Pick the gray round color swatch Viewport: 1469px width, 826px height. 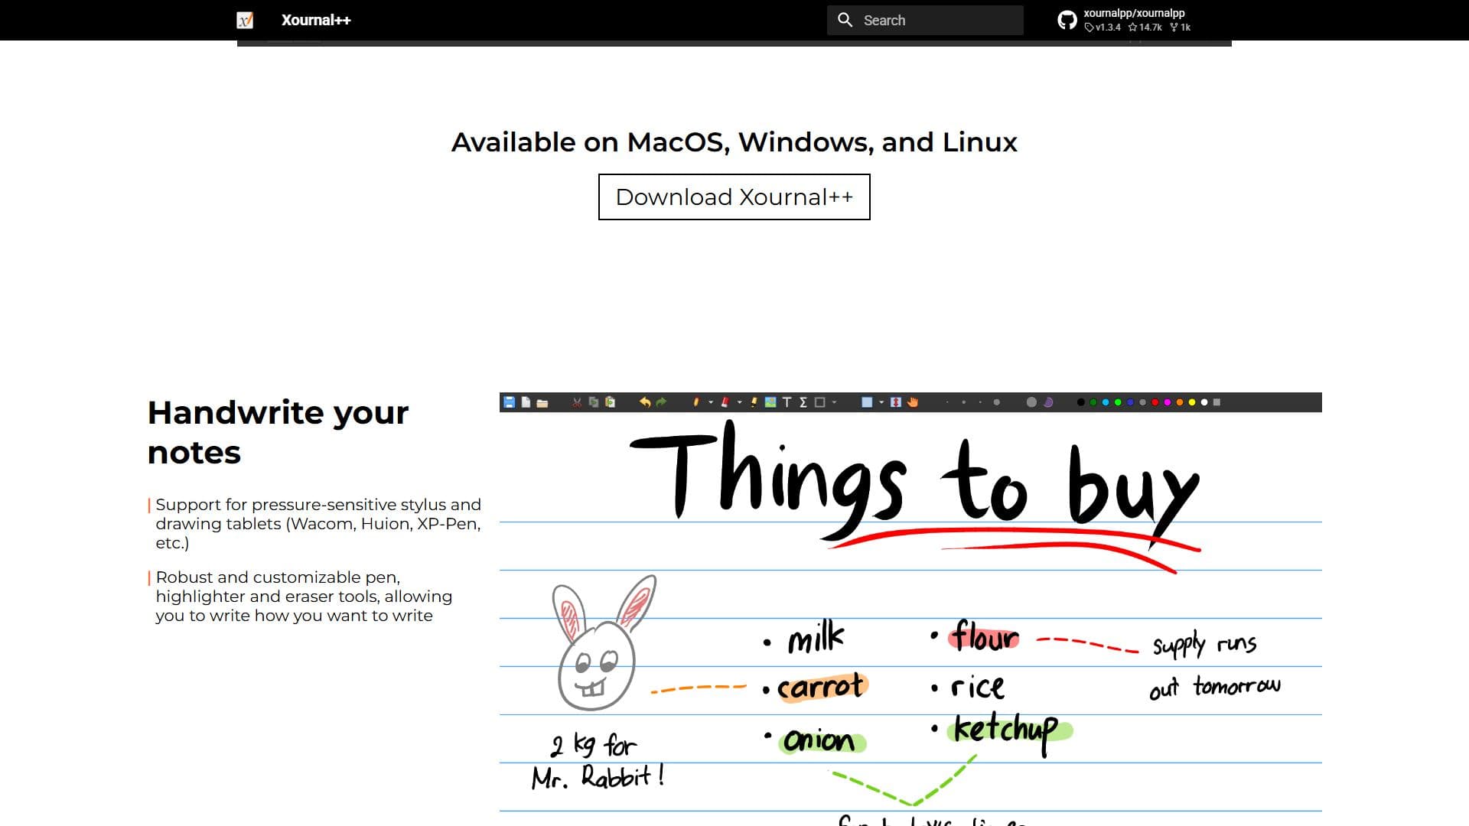point(1142,402)
